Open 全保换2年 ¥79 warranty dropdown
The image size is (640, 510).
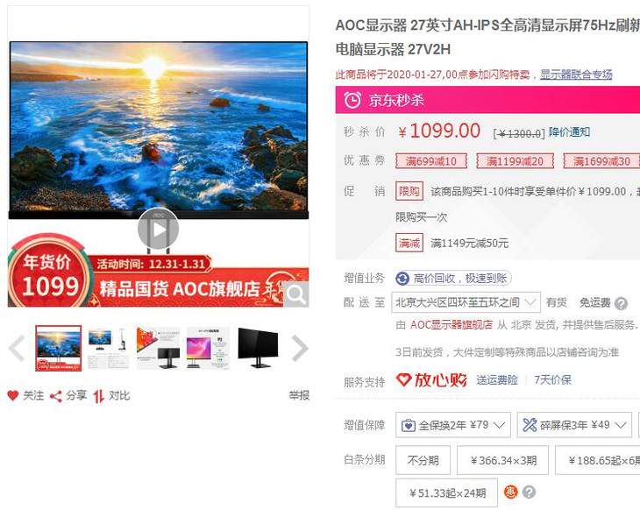tap(453, 425)
